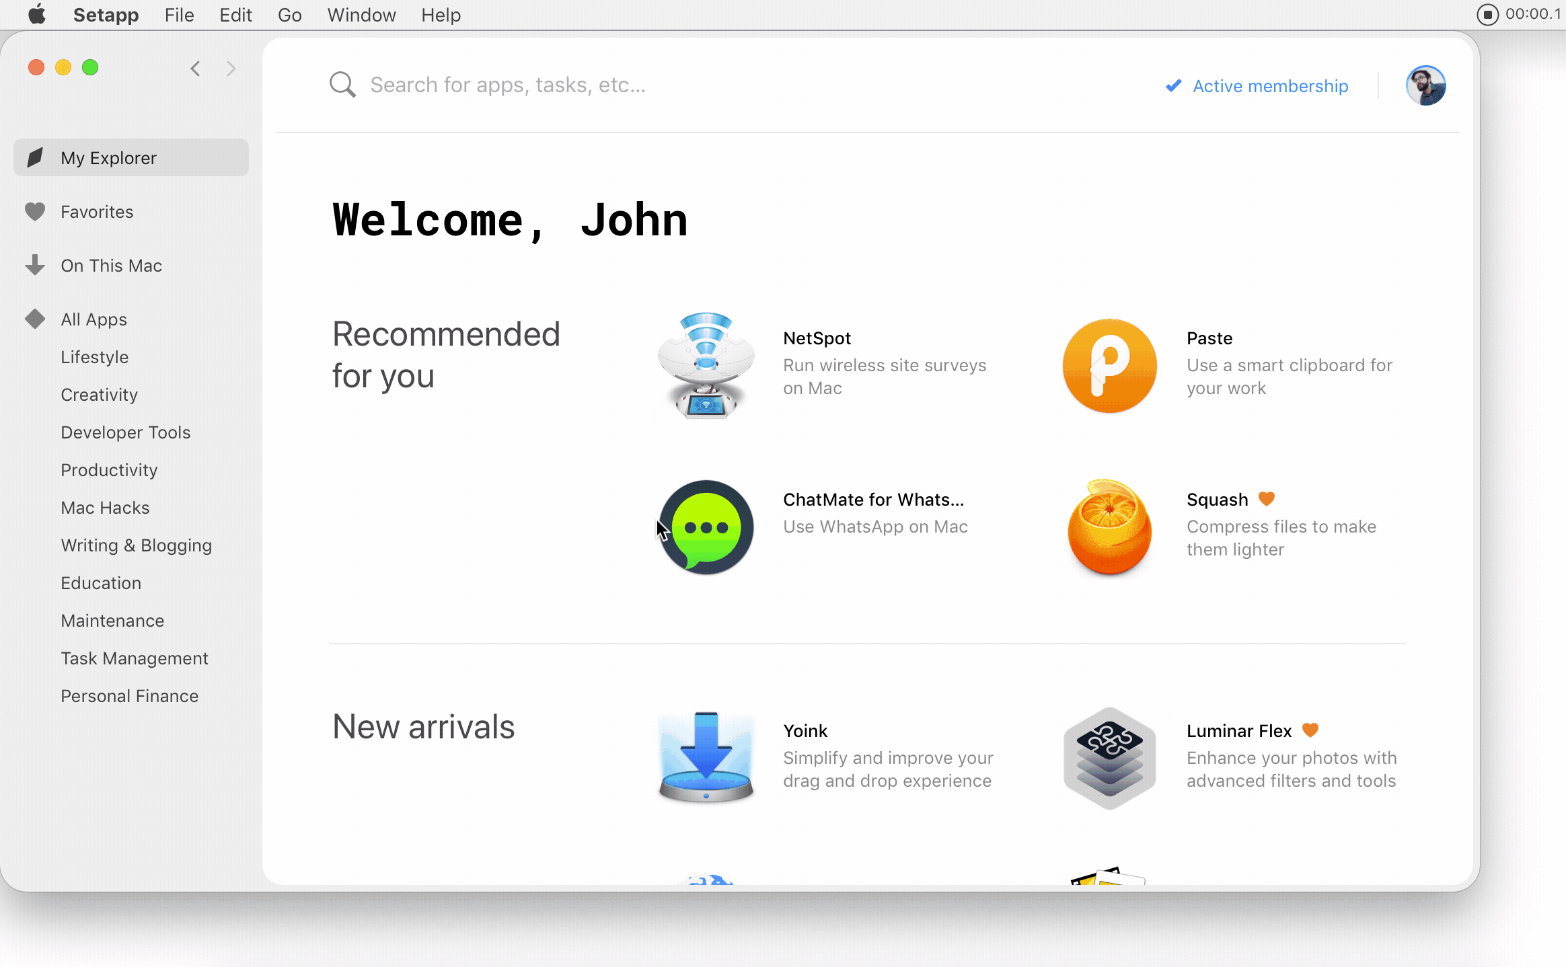Screen dimensions: 1566x967
Task: Select the Writing & Blogging category
Action: point(135,545)
